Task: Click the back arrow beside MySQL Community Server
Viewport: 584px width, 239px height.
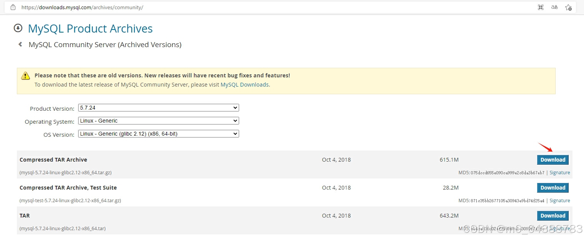Action: (20, 44)
